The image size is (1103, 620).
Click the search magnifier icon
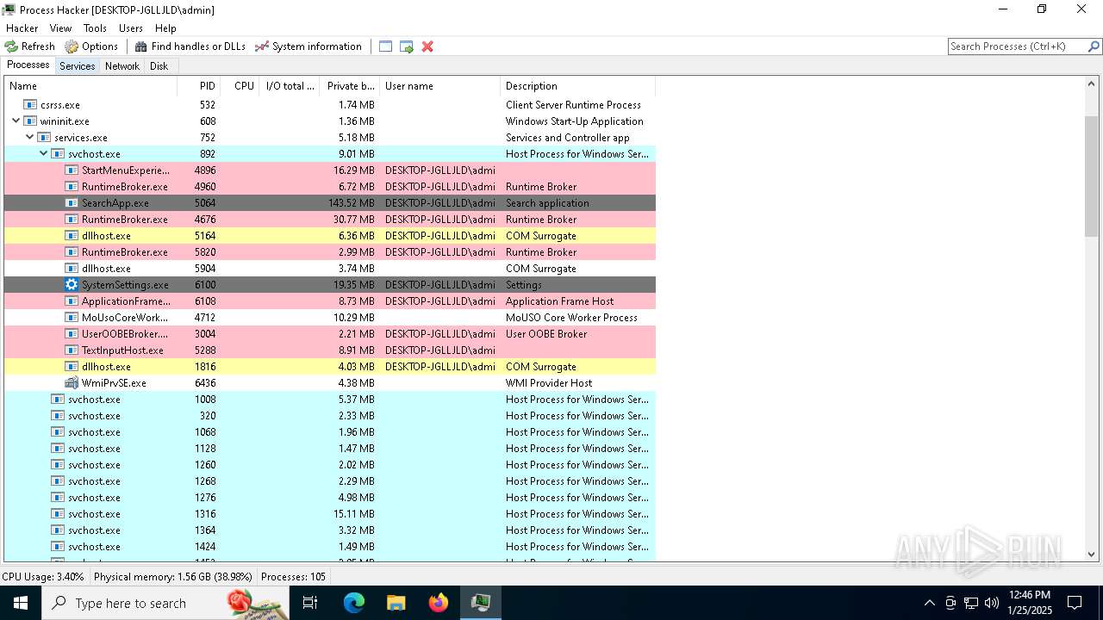point(1094,46)
